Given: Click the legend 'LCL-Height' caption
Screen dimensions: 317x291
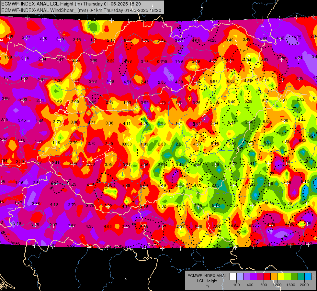Looking at the screenshot, I should tap(207, 281).
